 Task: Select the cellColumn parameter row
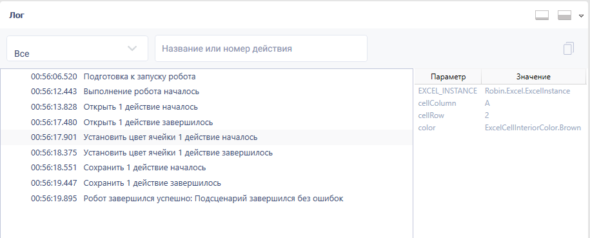(500, 103)
